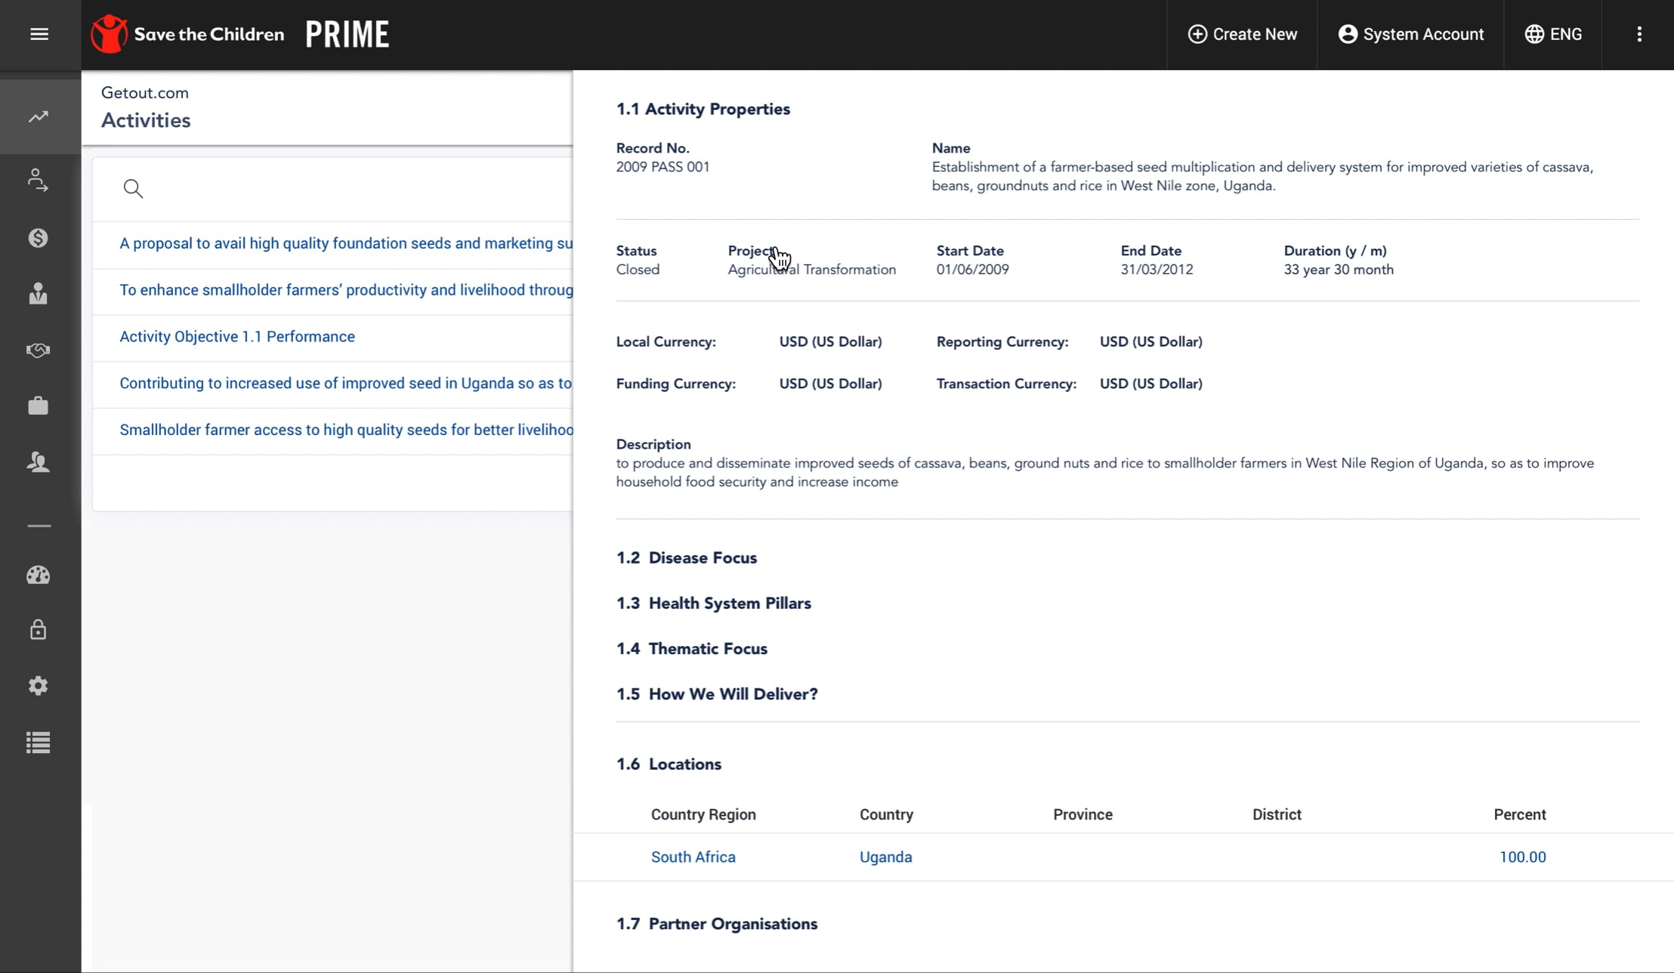Viewport: 1674px width, 973px height.
Task: Open the handshake partners sidebar icon
Action: 38,350
